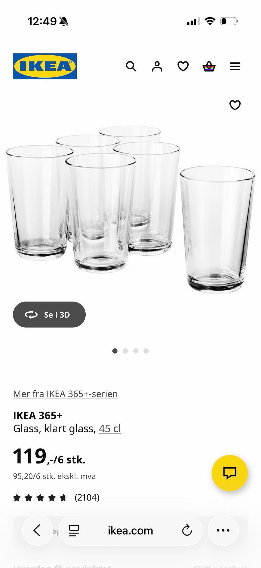Open the yellow chat bubble button
261x568 pixels.
(x=230, y=473)
